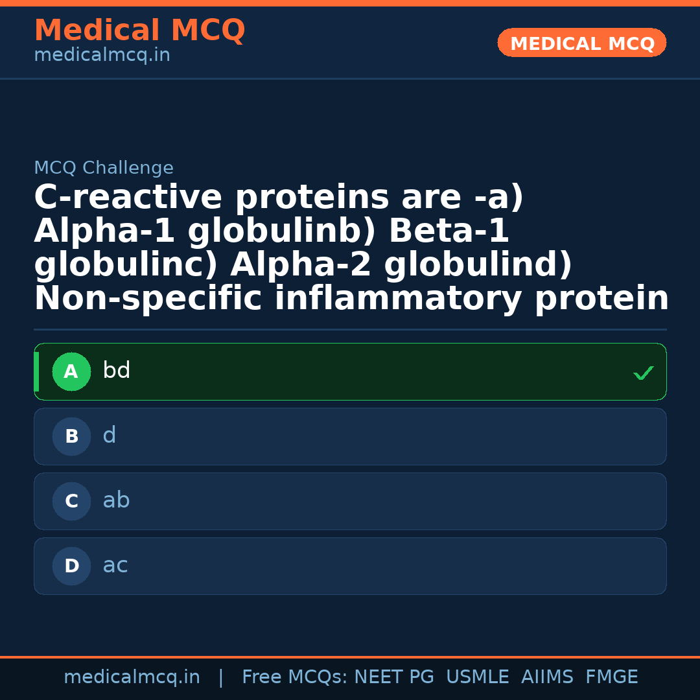
Task: Choose answer text "ac"
Action: pyautogui.click(x=115, y=565)
